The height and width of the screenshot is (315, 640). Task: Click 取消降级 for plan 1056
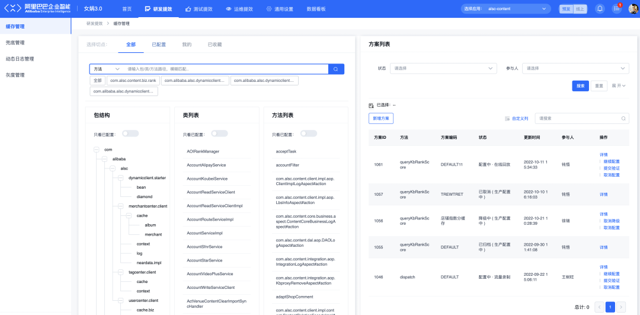pos(612,221)
